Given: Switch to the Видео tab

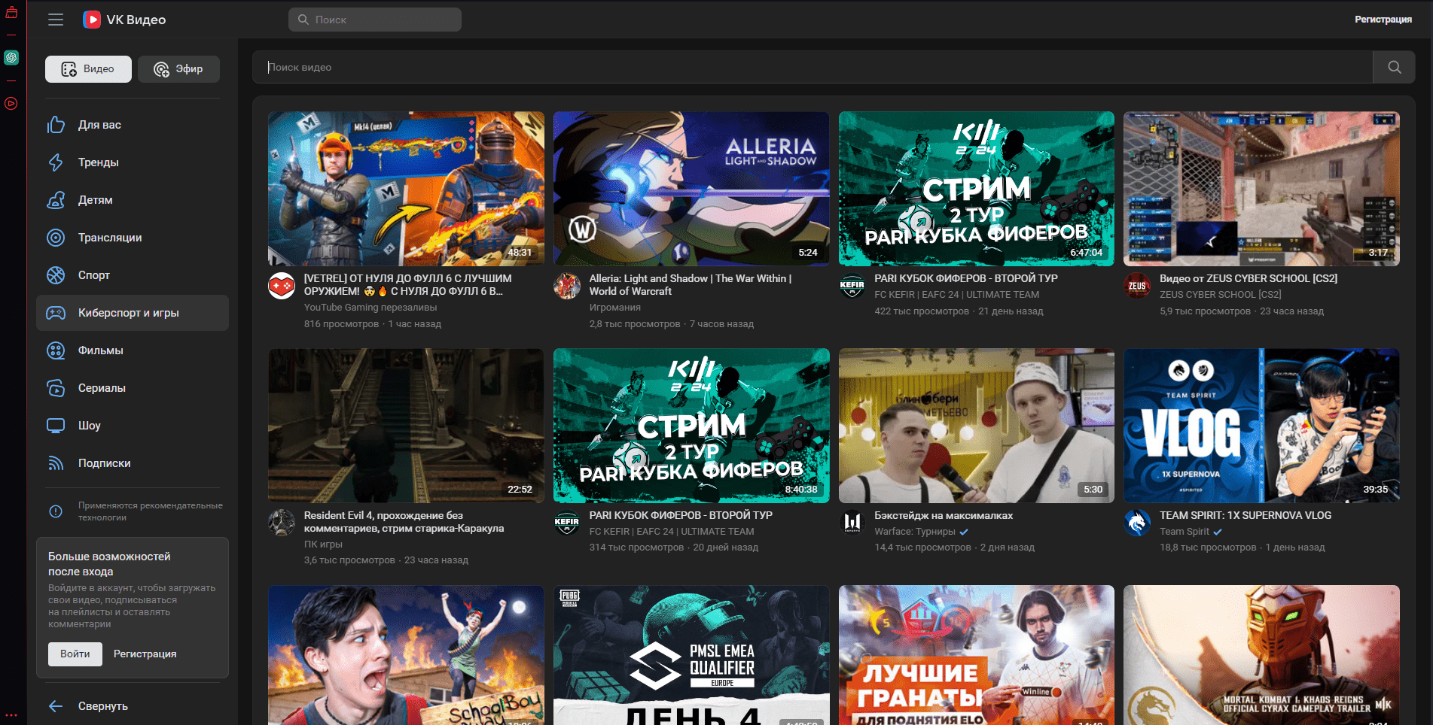Looking at the screenshot, I should point(88,68).
